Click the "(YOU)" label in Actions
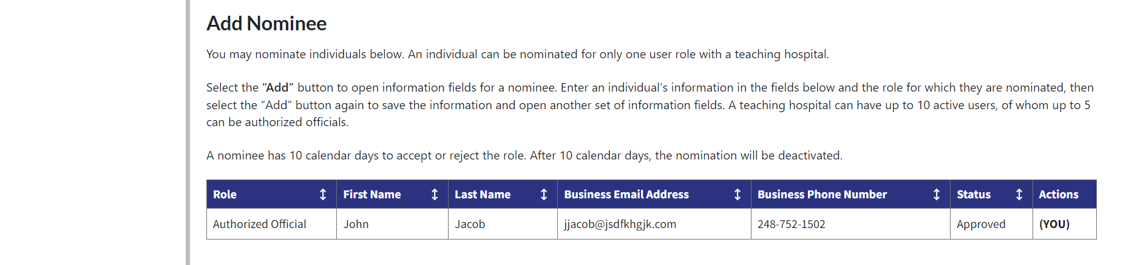This screenshot has width=1126, height=265. point(1054,224)
